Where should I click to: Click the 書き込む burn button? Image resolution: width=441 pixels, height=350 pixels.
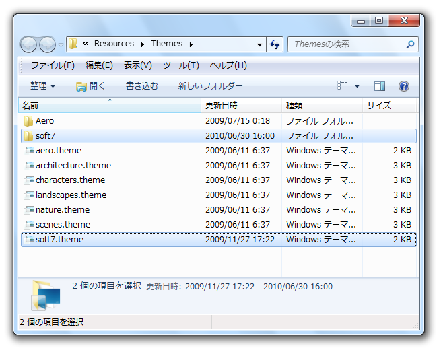coord(142,86)
